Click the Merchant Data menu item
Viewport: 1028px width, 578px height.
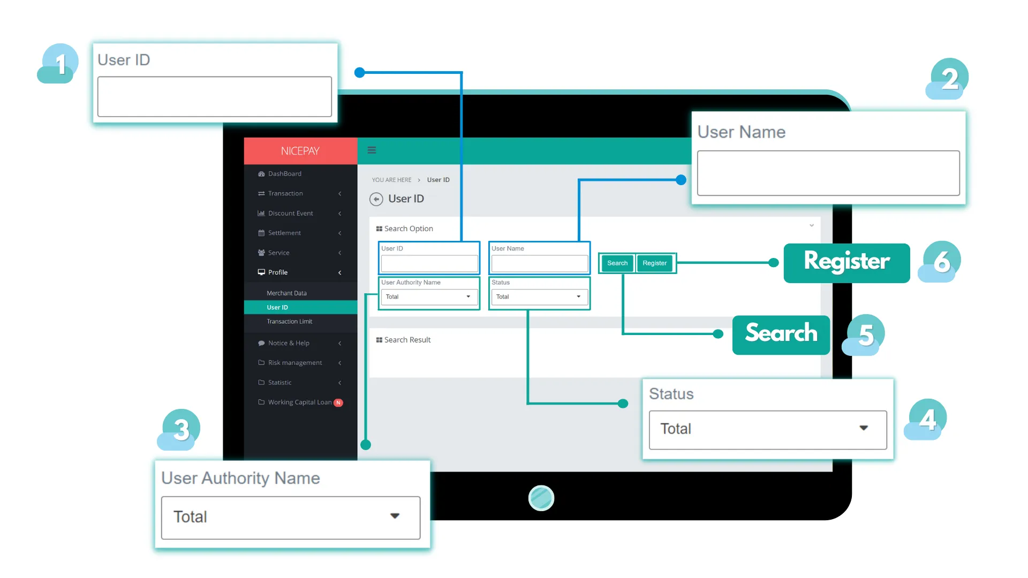coord(286,292)
